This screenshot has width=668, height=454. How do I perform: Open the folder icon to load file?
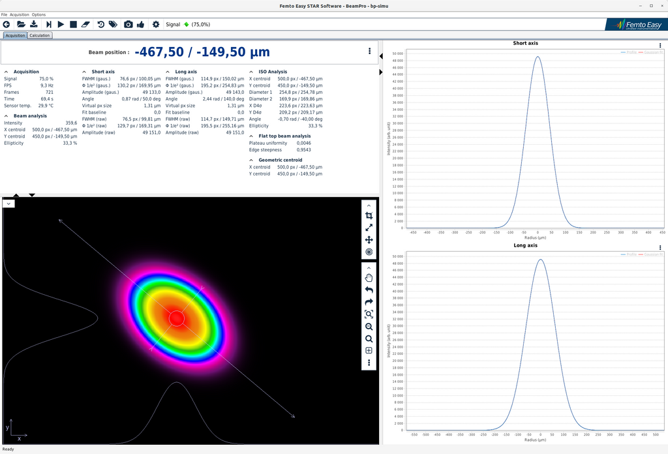(x=21, y=24)
